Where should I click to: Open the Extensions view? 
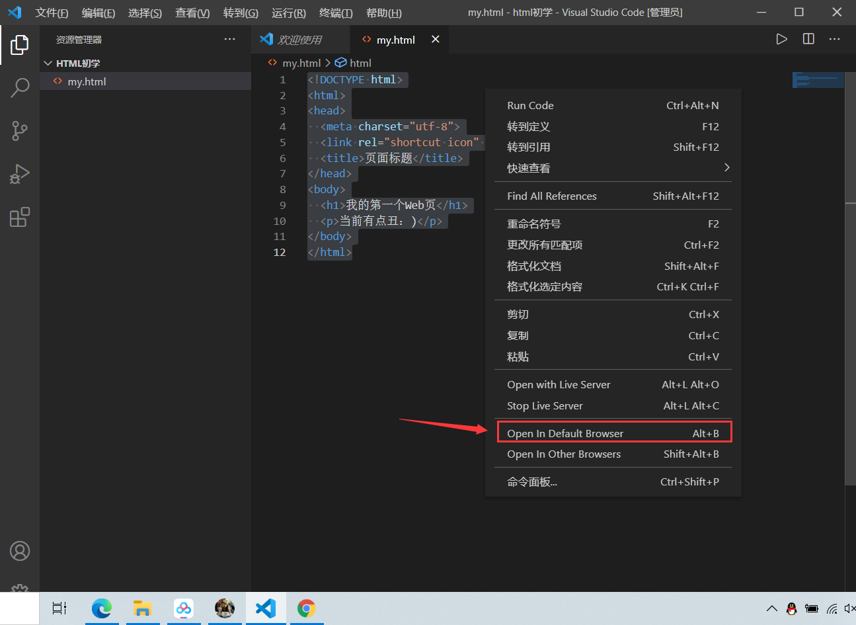pyautogui.click(x=20, y=217)
